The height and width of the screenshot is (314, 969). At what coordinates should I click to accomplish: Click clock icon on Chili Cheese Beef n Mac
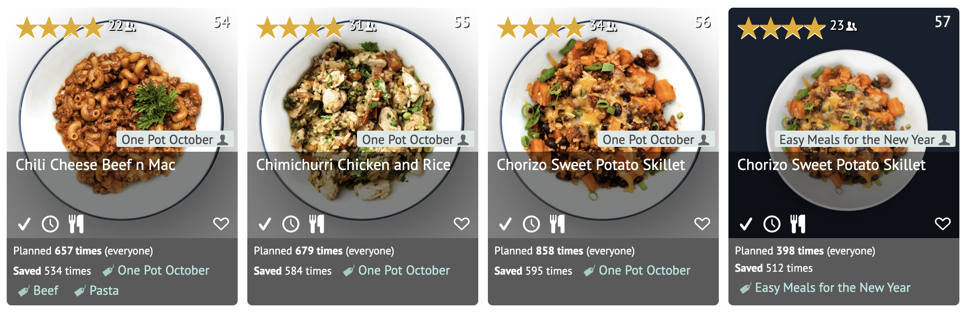(x=50, y=224)
